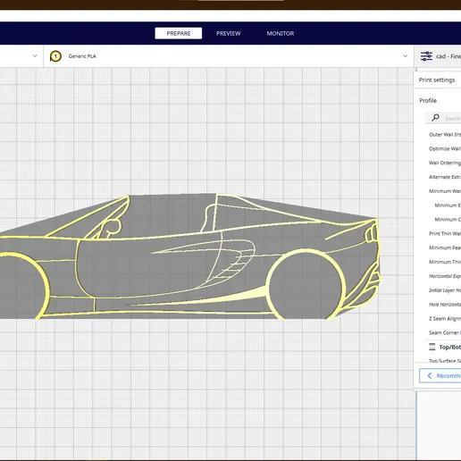Expand the Generic PLA dropdown chevron
The width and height of the screenshot is (461, 461).
(405, 56)
